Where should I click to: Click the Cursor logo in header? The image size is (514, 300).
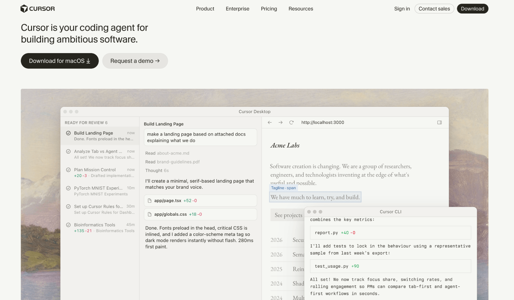pos(37,9)
